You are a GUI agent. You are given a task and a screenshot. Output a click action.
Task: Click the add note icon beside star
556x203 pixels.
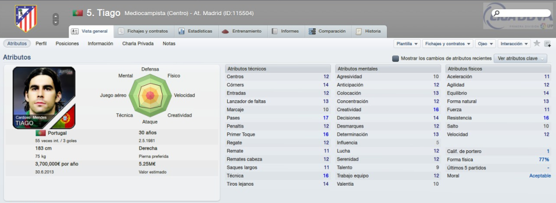click(547, 43)
